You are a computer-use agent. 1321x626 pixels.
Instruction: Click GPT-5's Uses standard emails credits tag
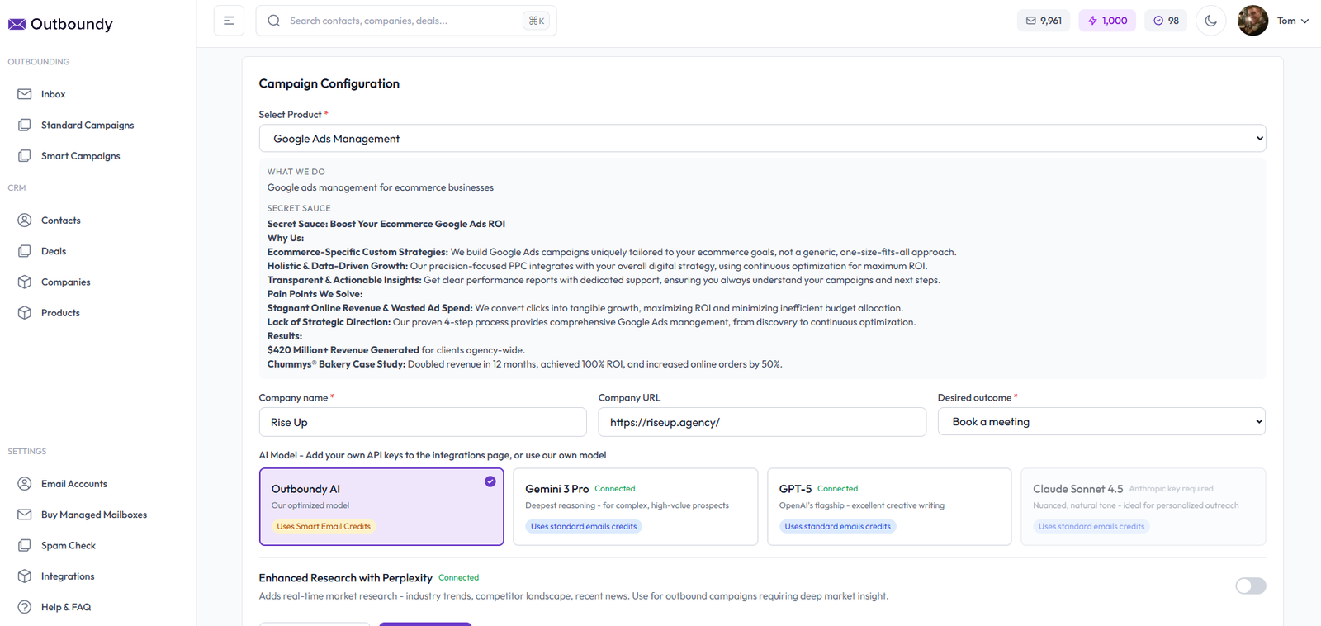pyautogui.click(x=838, y=526)
